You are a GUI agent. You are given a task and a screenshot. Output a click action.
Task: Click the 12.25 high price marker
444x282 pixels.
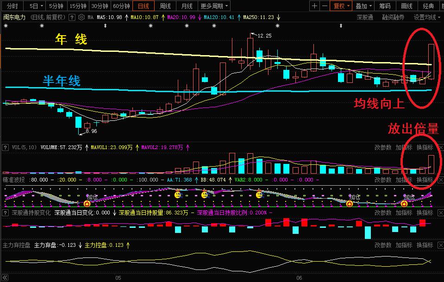264,36
